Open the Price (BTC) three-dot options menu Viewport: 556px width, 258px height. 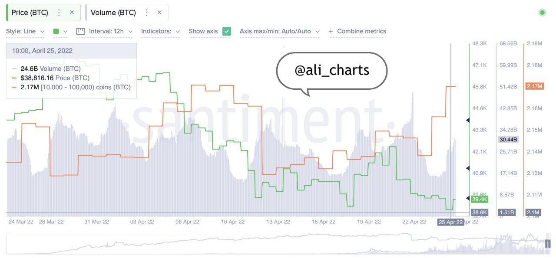click(59, 13)
